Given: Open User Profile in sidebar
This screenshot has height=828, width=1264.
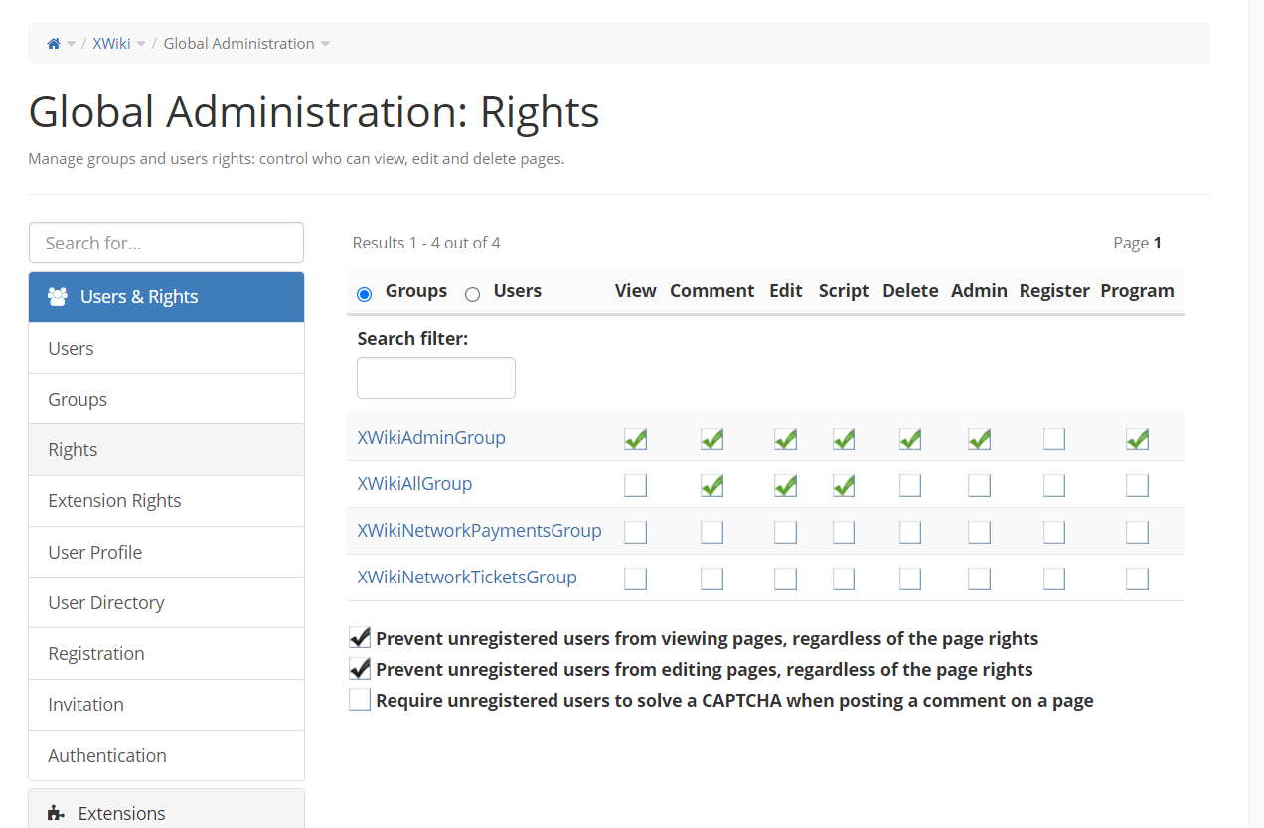Looking at the screenshot, I should (x=166, y=552).
